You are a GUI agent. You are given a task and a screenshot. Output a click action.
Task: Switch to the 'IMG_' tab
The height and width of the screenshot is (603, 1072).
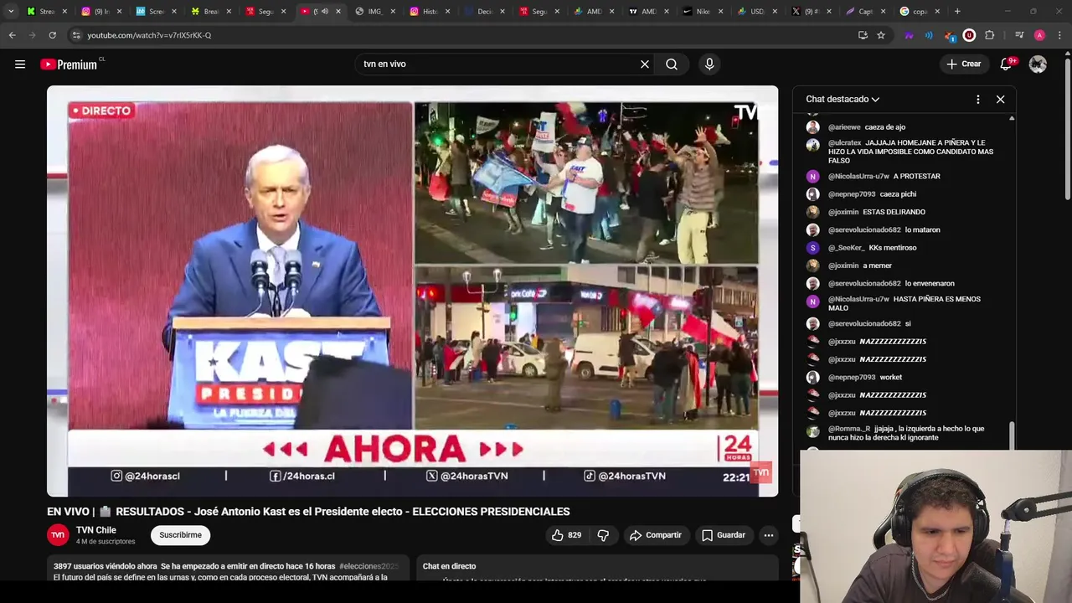374,12
